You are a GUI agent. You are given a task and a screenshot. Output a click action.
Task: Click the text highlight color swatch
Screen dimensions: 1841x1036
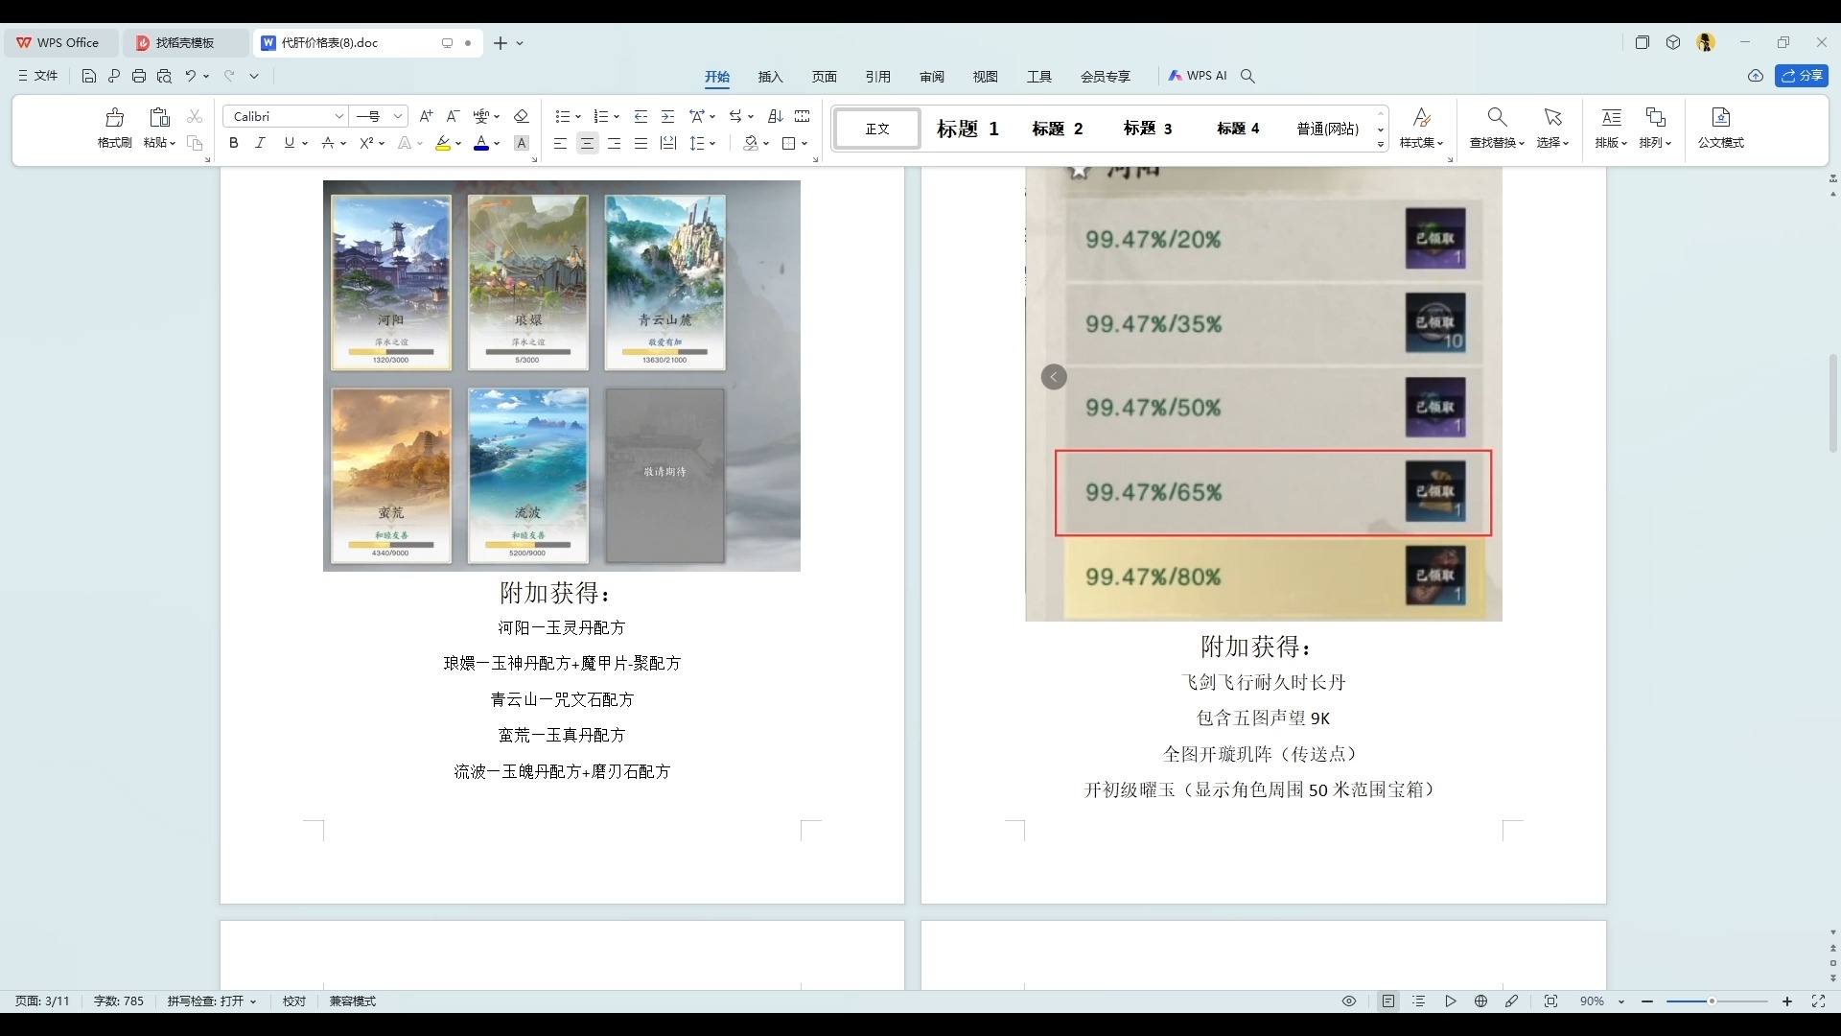tap(443, 143)
